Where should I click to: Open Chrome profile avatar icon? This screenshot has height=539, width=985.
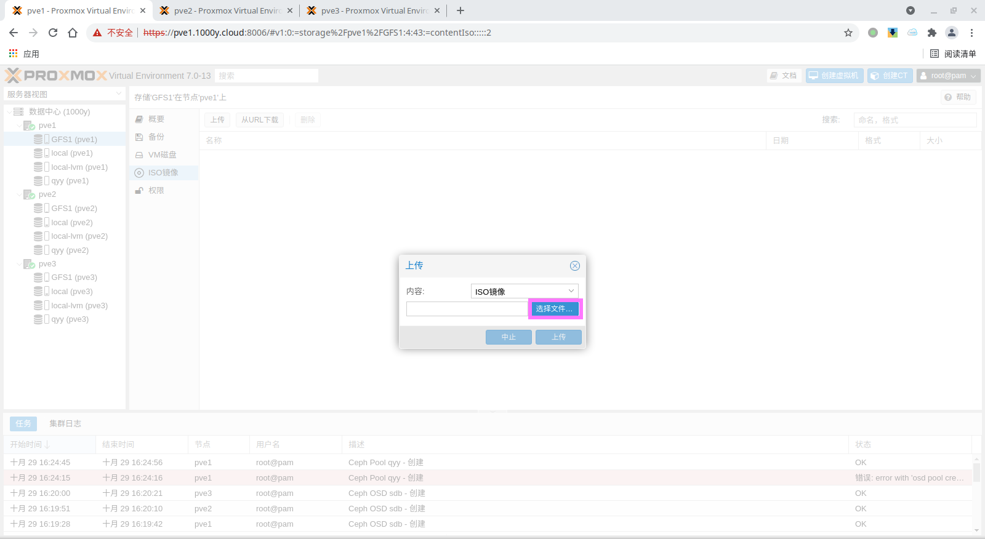click(x=952, y=33)
